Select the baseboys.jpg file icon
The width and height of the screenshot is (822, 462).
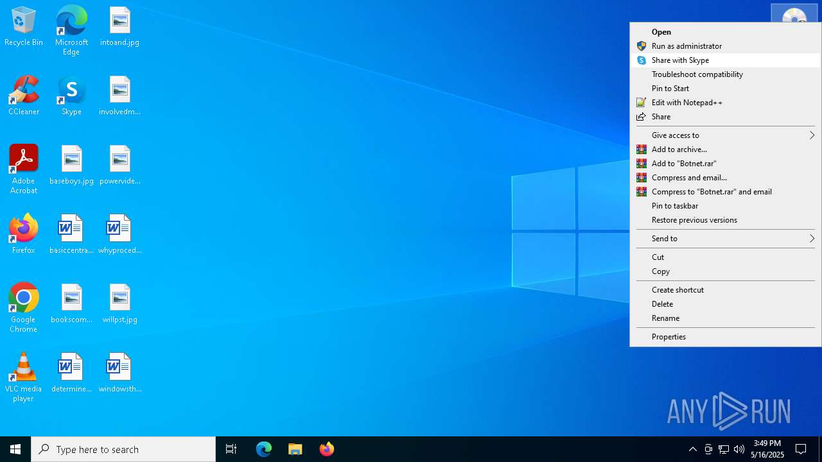[71, 166]
